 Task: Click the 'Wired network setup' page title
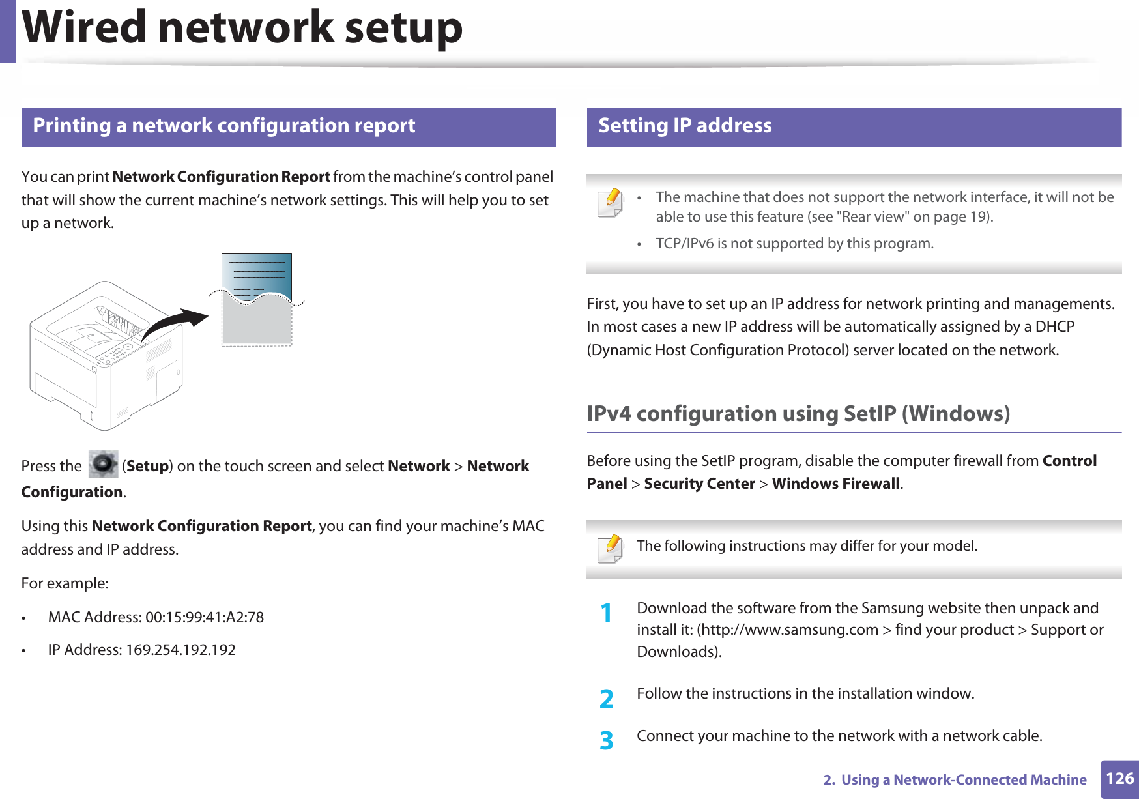tap(242, 29)
